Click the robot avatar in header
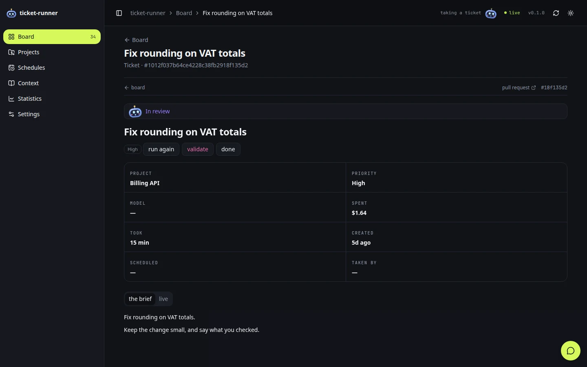Viewport: 587px width, 367px height. (491, 13)
